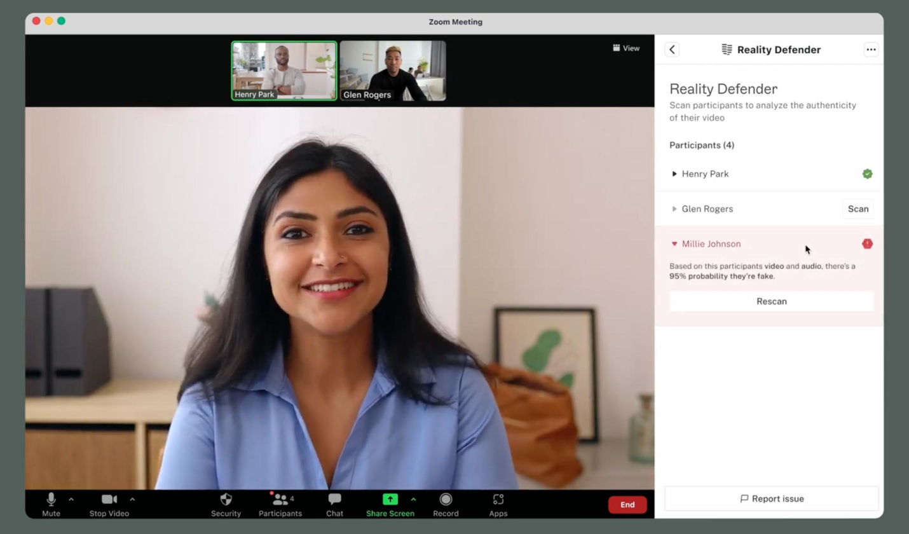The width and height of the screenshot is (909, 534).
Task: Open Reality Defender more options menu
Action: (x=871, y=50)
